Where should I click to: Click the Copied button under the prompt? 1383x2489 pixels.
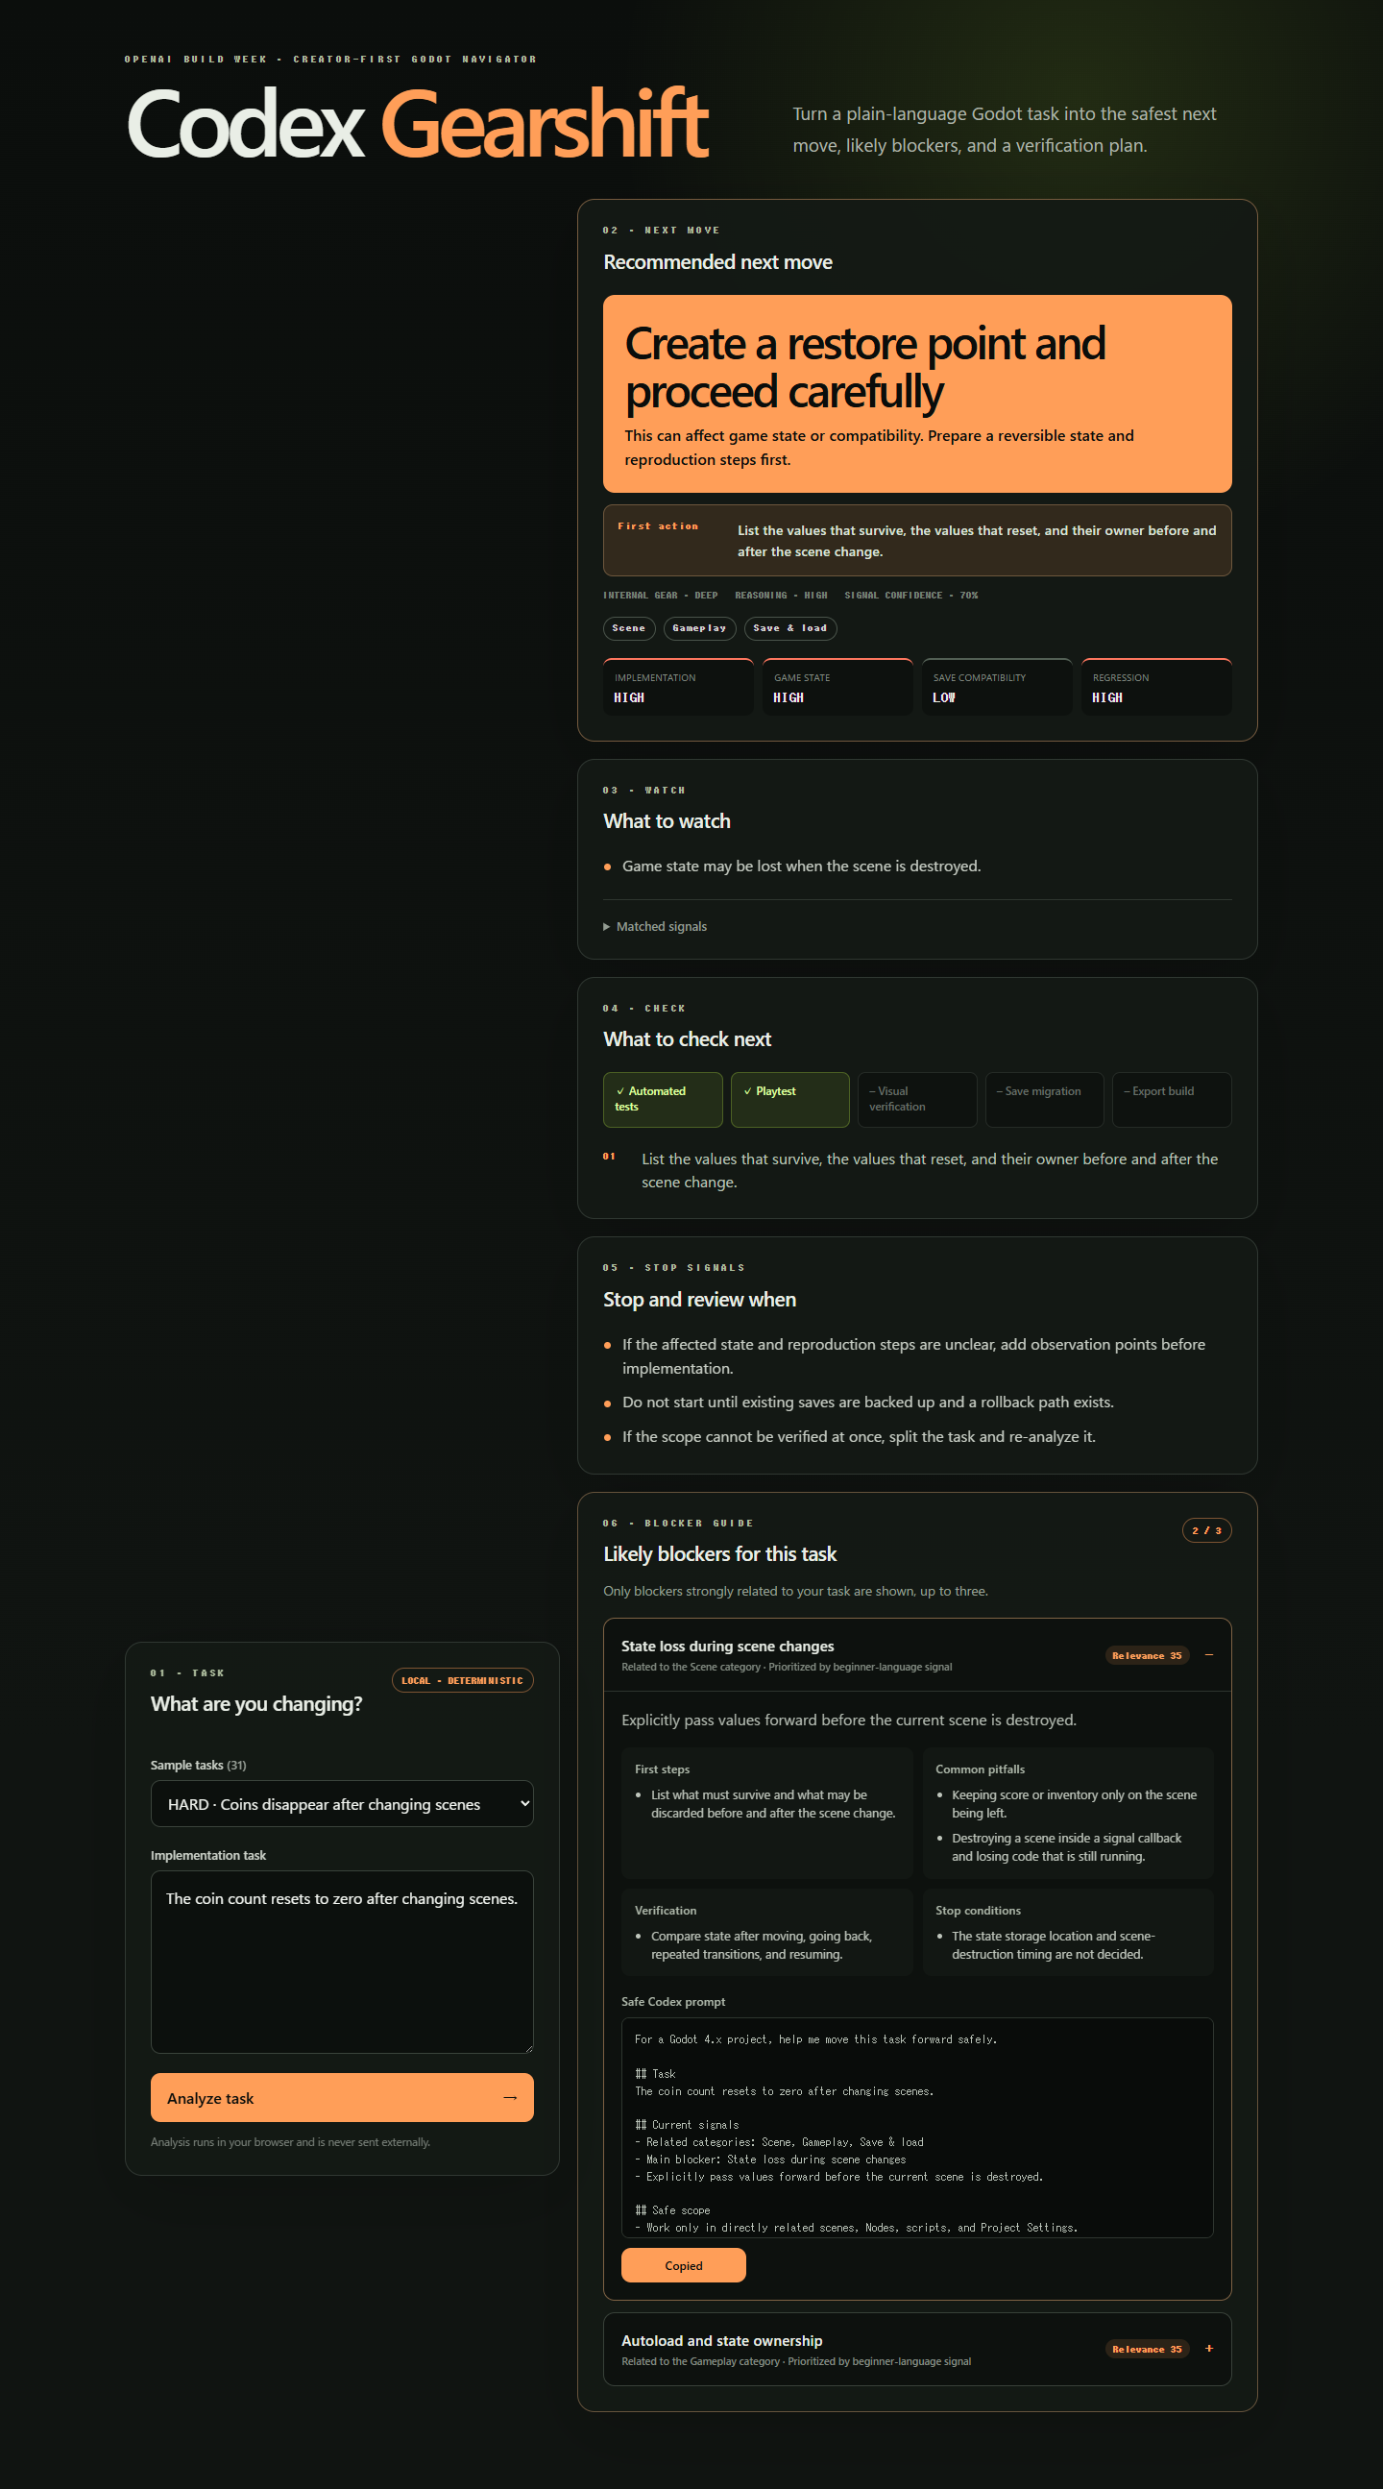tap(684, 2266)
